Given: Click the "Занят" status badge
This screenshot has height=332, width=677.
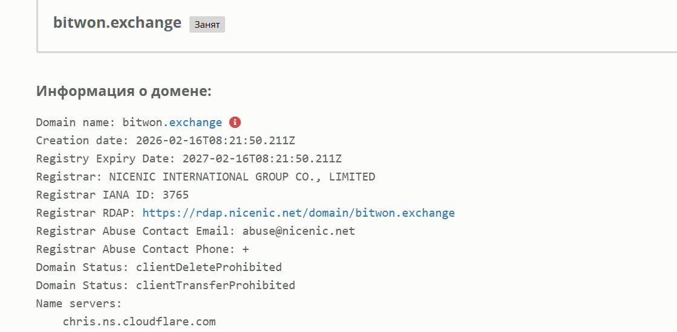Looking at the screenshot, I should [x=207, y=25].
